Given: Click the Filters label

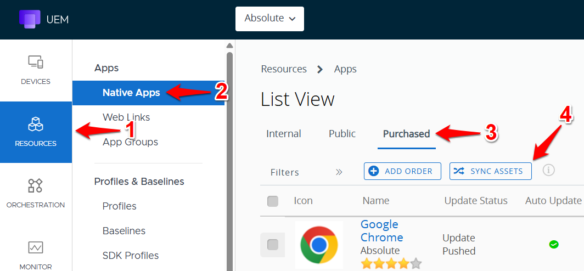Looking at the screenshot, I should click(x=284, y=172).
